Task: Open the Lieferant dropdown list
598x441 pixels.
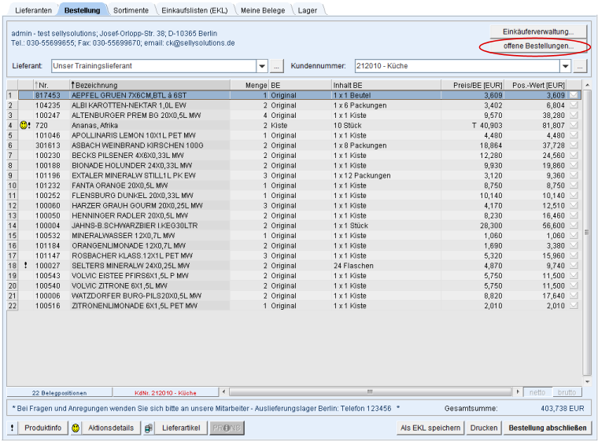Action: pos(262,66)
